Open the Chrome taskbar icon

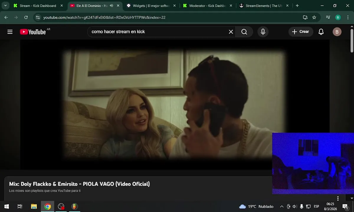click(47, 206)
